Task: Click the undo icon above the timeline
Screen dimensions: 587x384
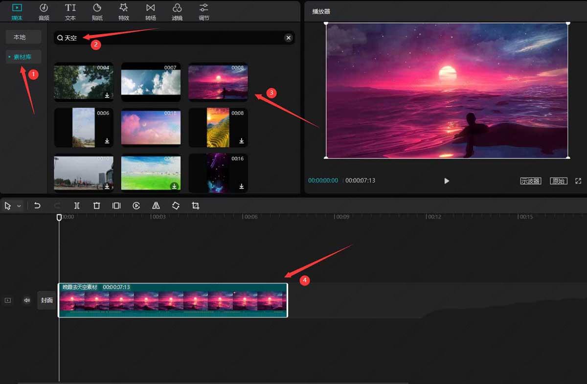Action: point(38,205)
